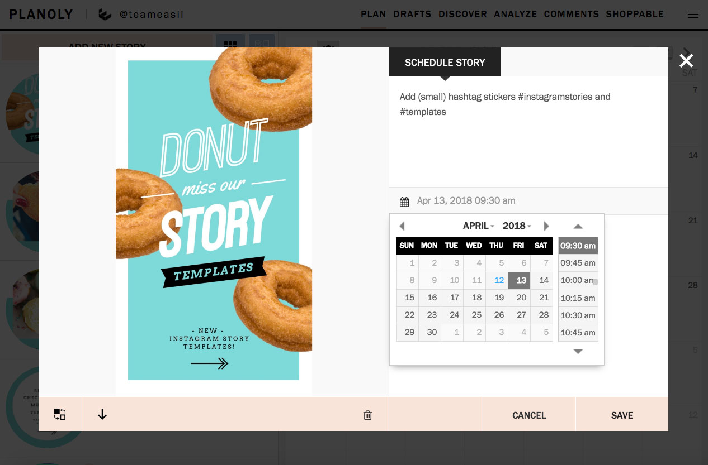Click the download arrow icon
The height and width of the screenshot is (465, 708).
[x=102, y=414]
